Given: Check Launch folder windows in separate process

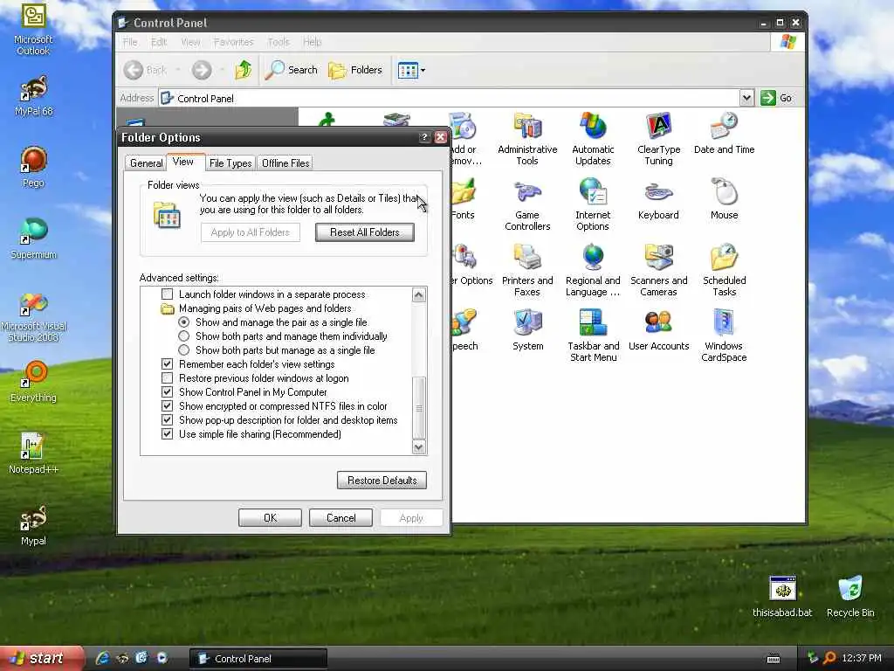Looking at the screenshot, I should point(167,294).
